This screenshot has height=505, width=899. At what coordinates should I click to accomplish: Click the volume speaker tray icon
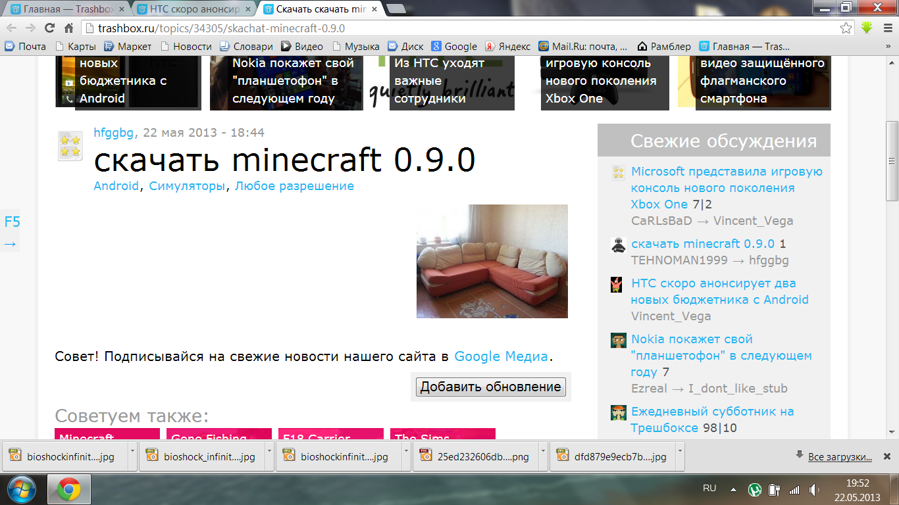[x=814, y=490]
